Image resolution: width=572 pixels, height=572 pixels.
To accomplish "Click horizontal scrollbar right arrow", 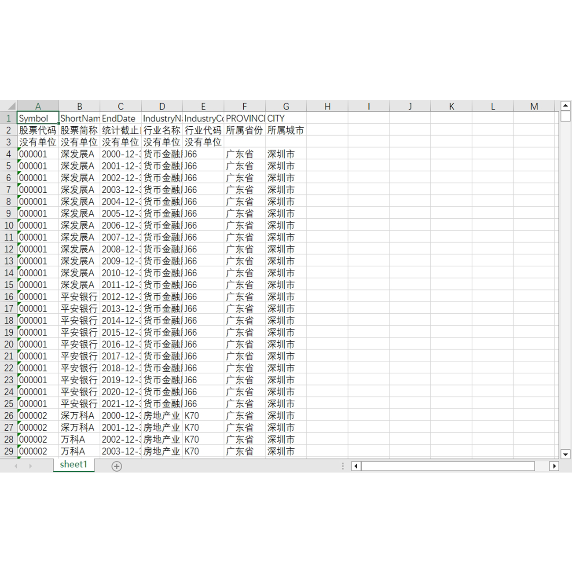I will pyautogui.click(x=554, y=466).
